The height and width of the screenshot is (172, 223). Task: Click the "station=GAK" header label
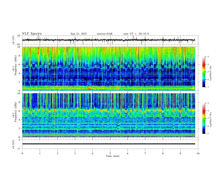coord(104,34)
